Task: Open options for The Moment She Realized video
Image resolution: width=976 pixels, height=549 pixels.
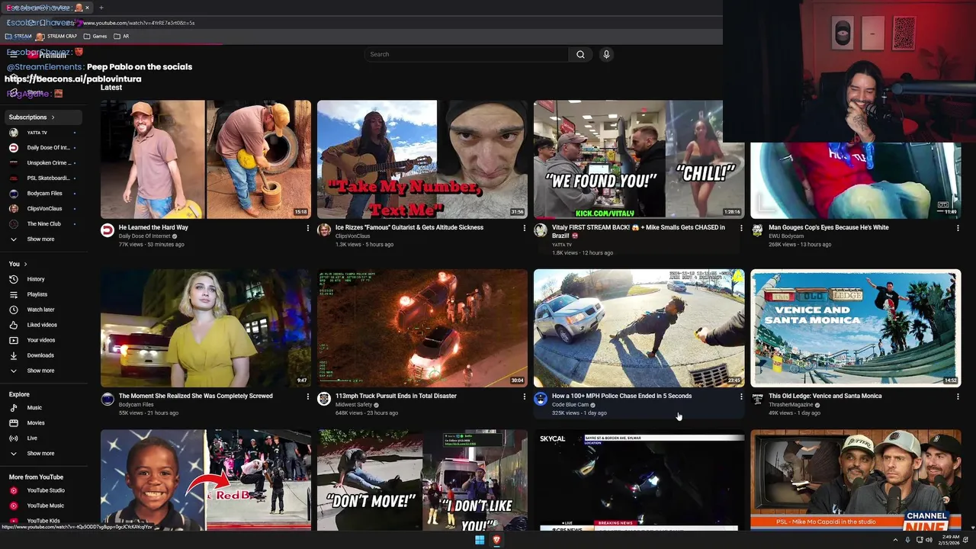Action: [x=308, y=396]
